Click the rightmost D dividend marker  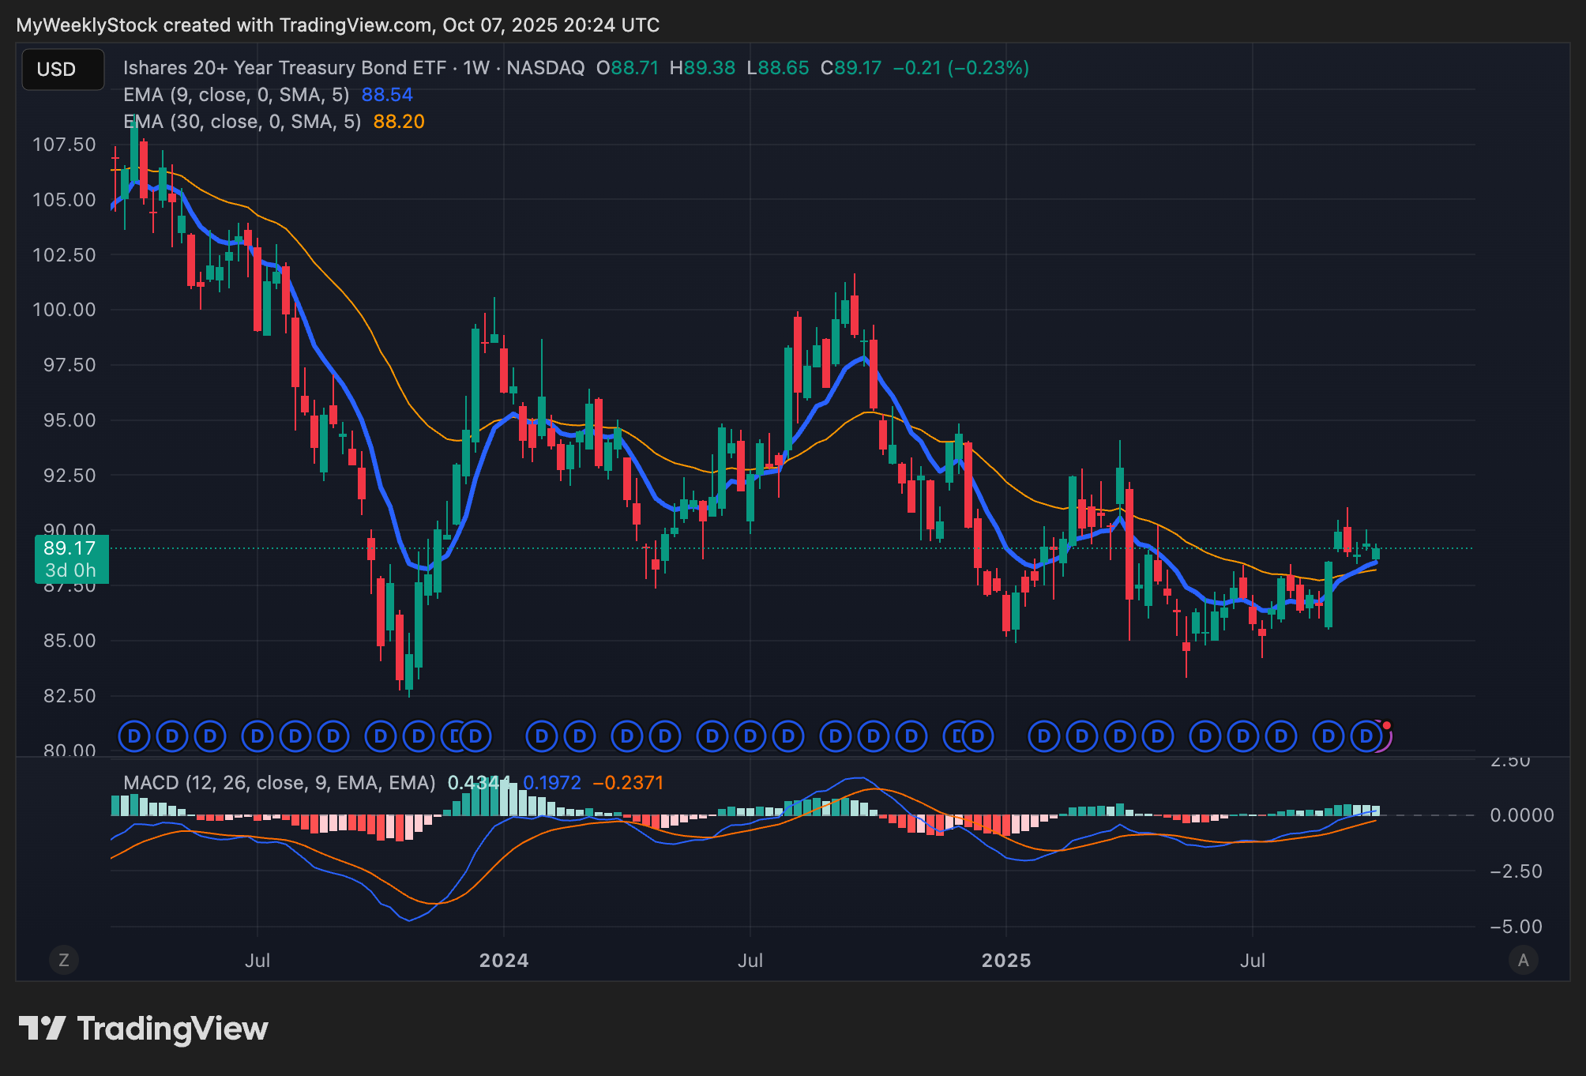coord(1366,737)
